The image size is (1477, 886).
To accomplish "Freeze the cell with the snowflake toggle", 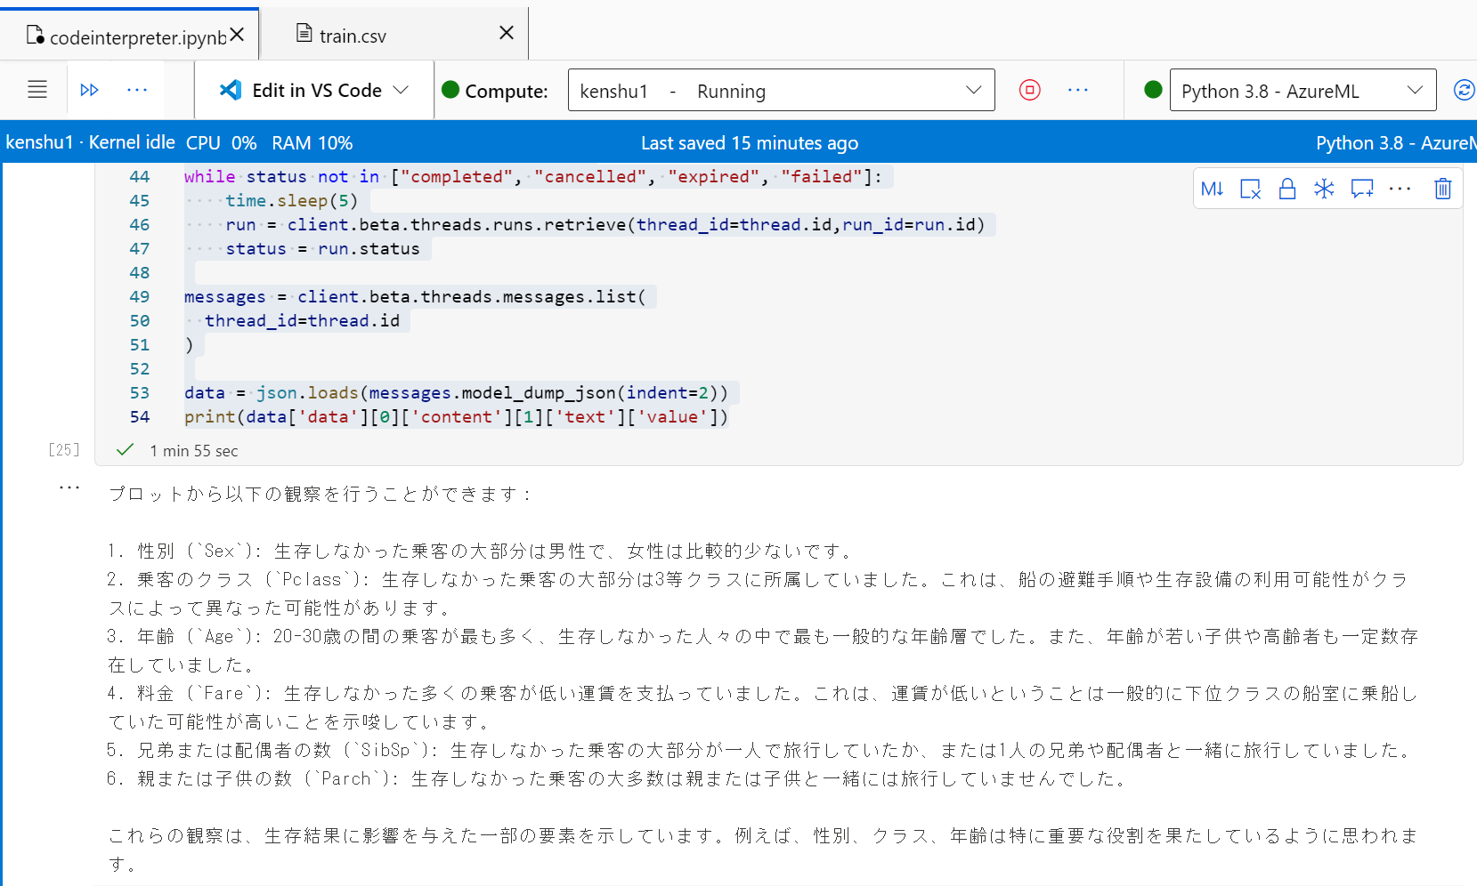I will (1324, 188).
